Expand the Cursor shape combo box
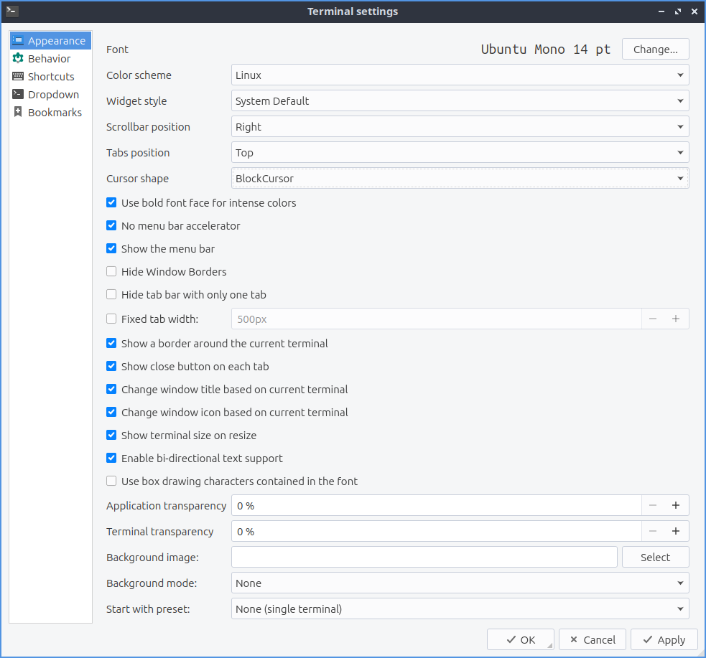The image size is (706, 658). [460, 179]
